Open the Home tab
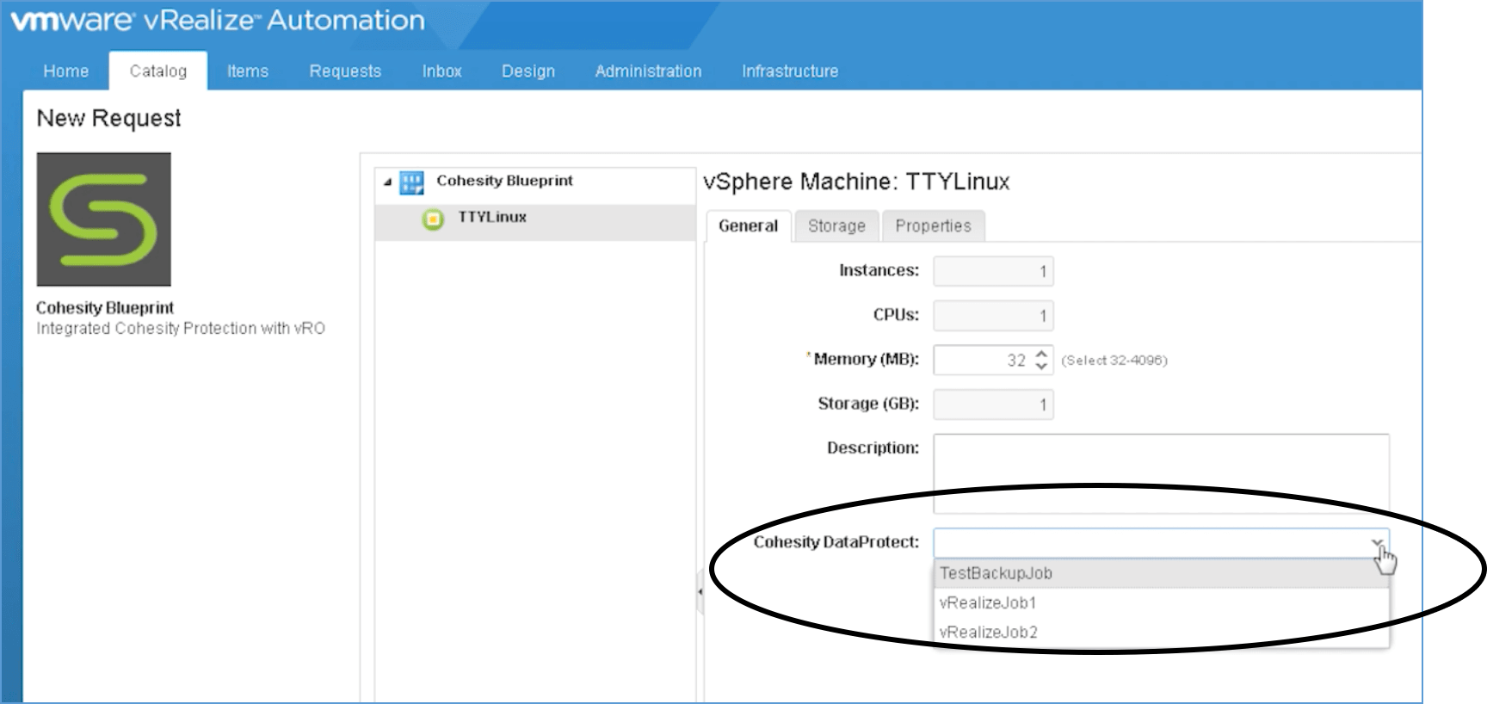Screen dimensions: 1487x704 [66, 71]
